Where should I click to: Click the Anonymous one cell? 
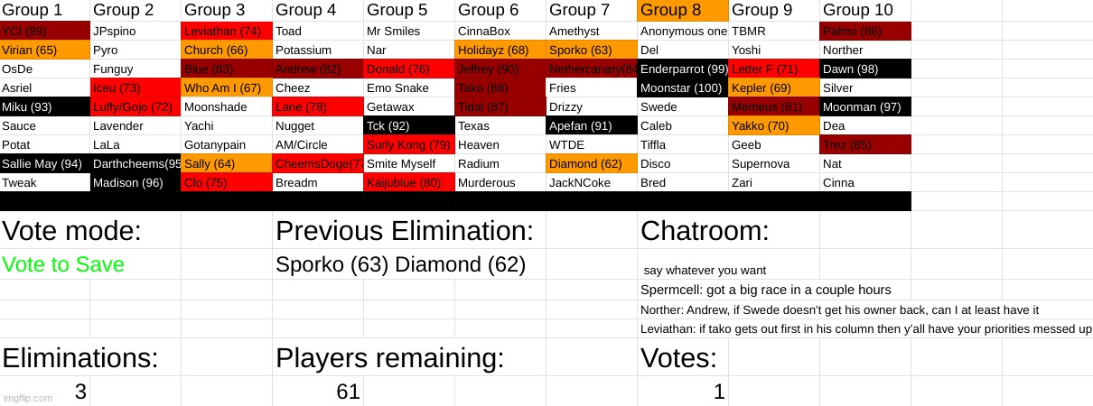point(682,32)
